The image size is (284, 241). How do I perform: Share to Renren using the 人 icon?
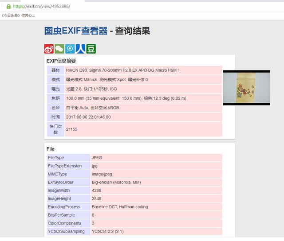pos(80,49)
